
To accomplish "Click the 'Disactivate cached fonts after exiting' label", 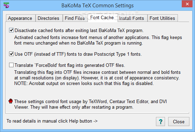I will click(79, 30).
